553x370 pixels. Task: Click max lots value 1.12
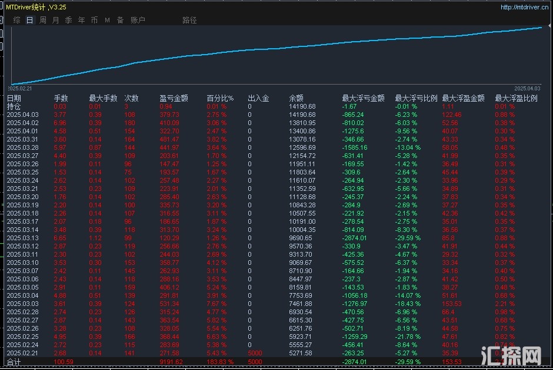95,238
